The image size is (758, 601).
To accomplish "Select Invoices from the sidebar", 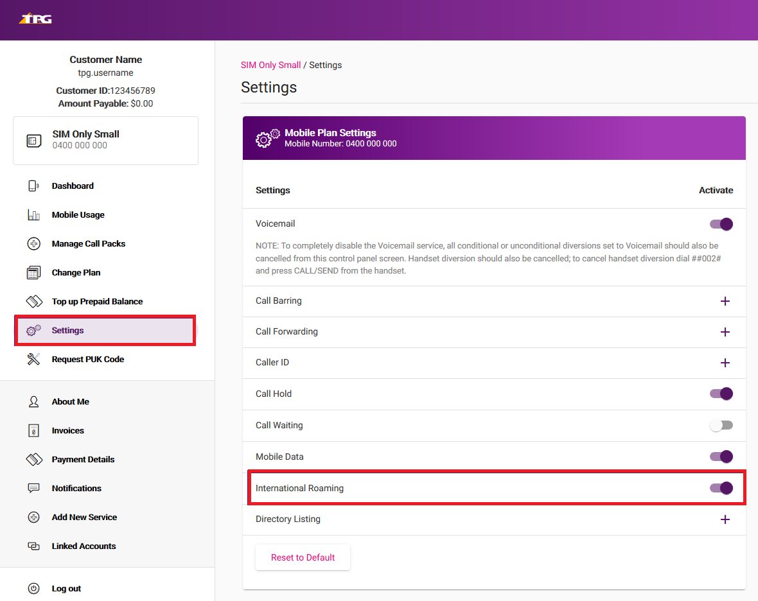I will coord(69,430).
